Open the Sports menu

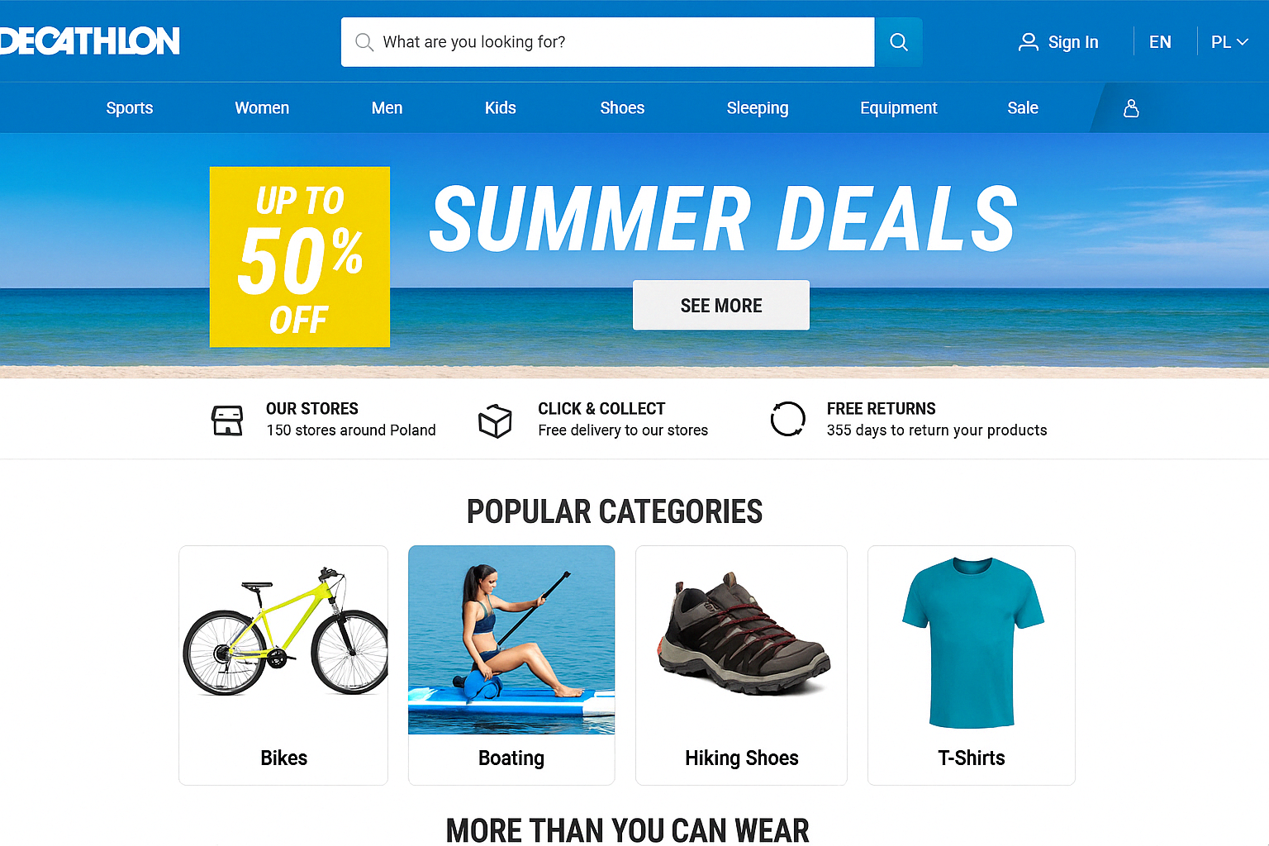tap(130, 108)
